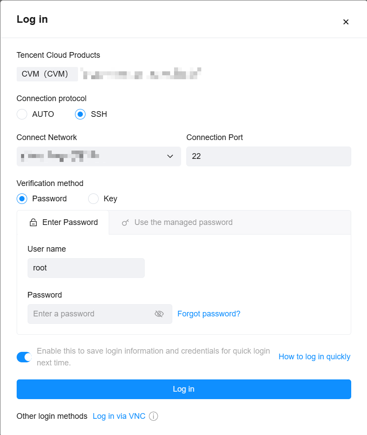The height and width of the screenshot is (435, 367).
Task: Click the Connect Network chevron arrow
Action: 170,156
